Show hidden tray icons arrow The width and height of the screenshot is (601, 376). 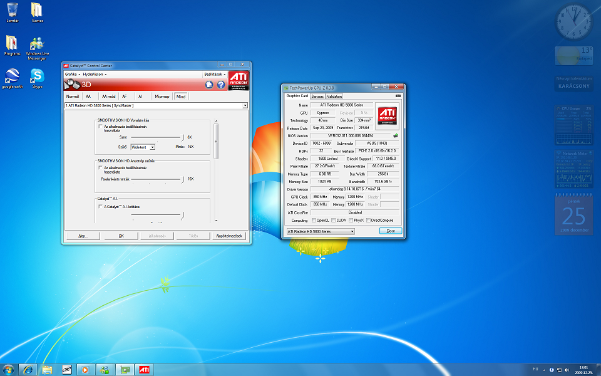pyautogui.click(x=544, y=370)
